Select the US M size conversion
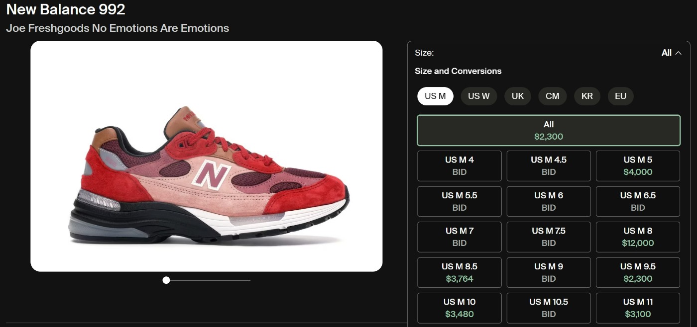 (x=435, y=96)
